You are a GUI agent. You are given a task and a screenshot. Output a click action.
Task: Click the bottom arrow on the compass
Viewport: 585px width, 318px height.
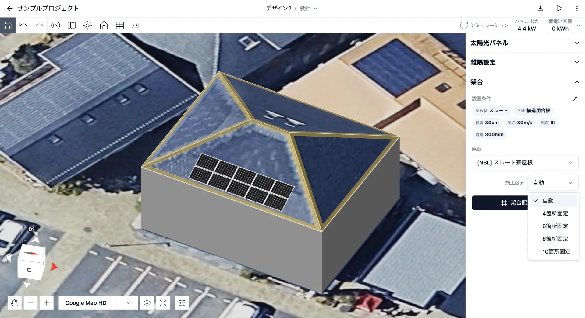(x=27, y=285)
